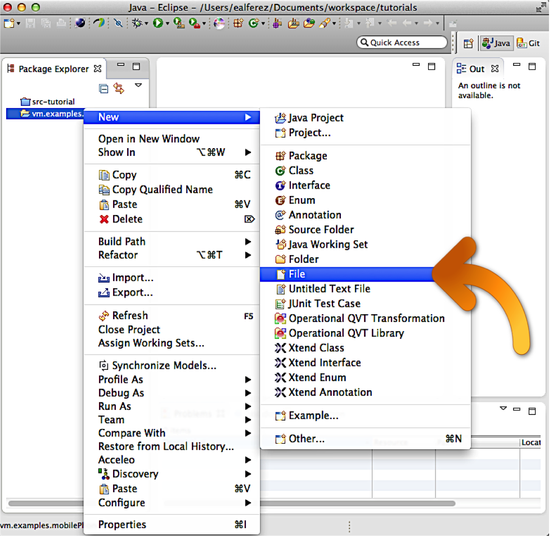Open the New submenu
This screenshot has width=553, height=536.
[x=172, y=117]
